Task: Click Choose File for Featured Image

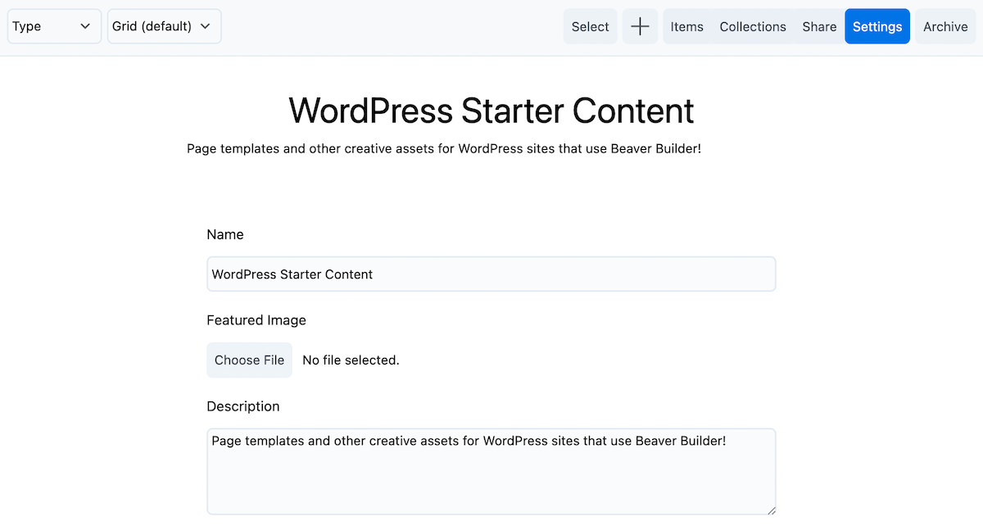Action: [249, 360]
